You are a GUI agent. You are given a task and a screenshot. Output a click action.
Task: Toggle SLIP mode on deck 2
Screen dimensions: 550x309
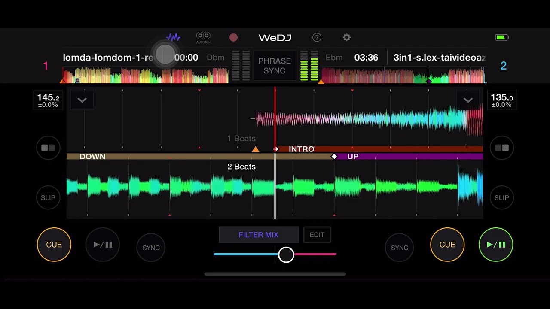[x=502, y=198]
